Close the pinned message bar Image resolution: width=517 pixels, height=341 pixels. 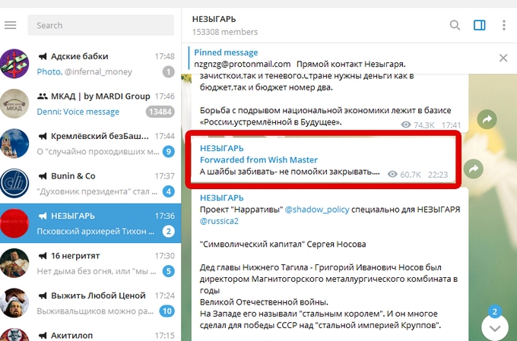click(503, 58)
